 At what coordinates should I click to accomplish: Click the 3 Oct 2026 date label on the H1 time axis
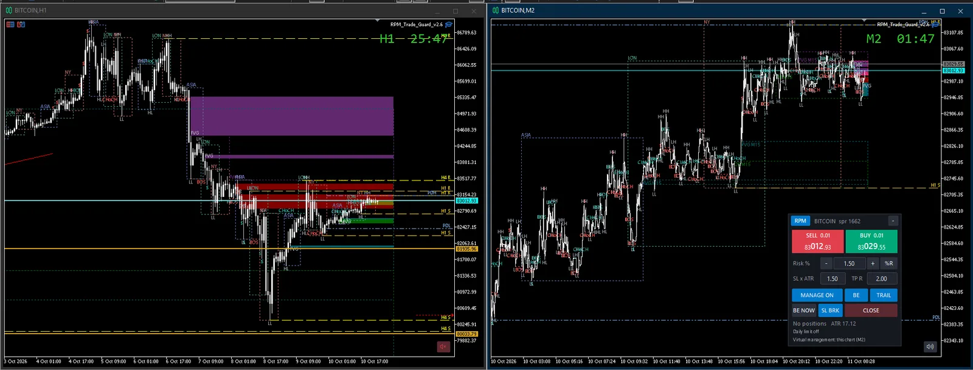click(x=16, y=361)
